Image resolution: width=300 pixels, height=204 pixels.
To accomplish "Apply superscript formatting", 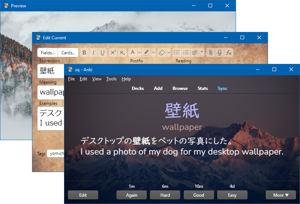I will 113,52.
